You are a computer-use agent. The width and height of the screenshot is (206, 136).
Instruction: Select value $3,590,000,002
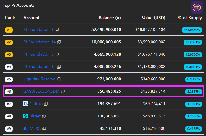click(152, 42)
